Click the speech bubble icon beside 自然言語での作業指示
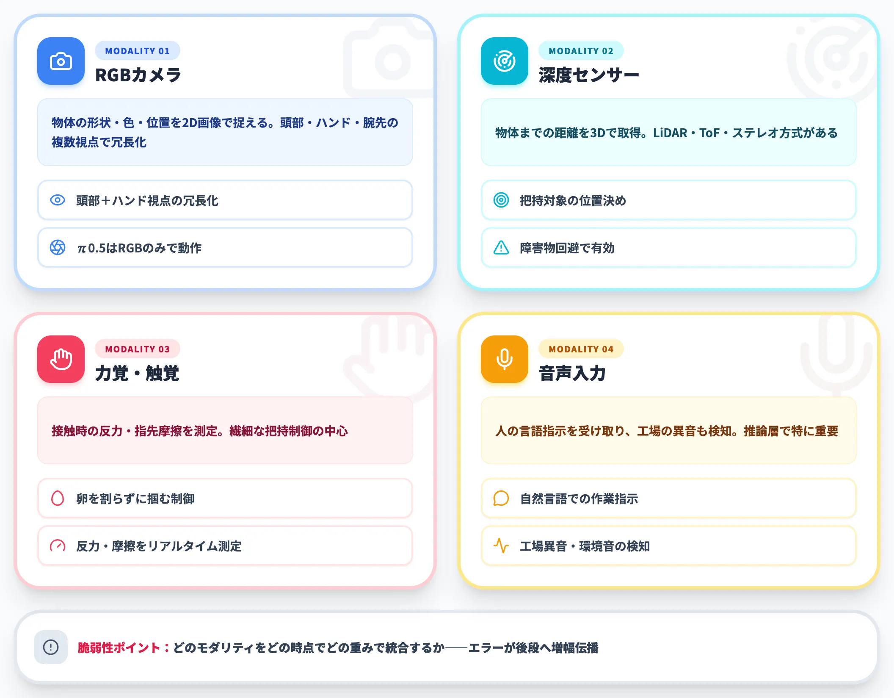Screen dimensions: 894x698 (x=501, y=498)
